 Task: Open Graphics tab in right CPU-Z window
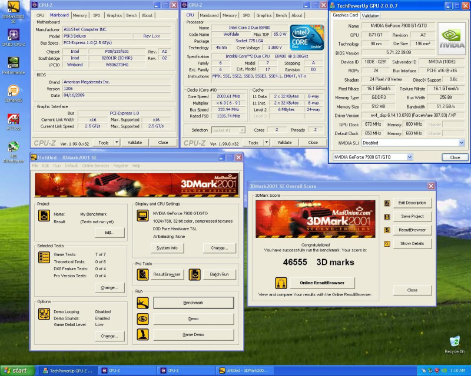click(264, 15)
